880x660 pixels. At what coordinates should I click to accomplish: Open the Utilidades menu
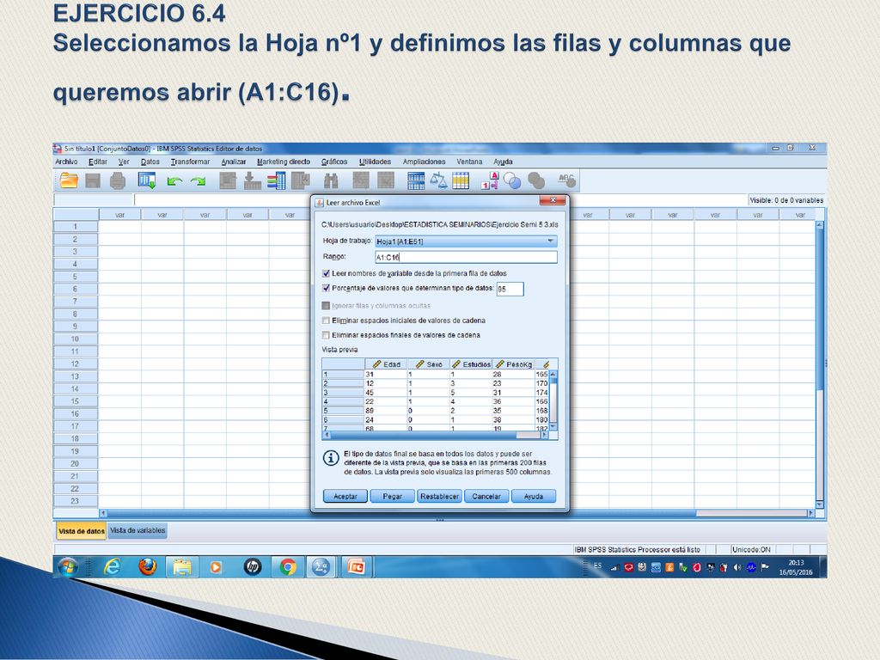[x=375, y=162]
